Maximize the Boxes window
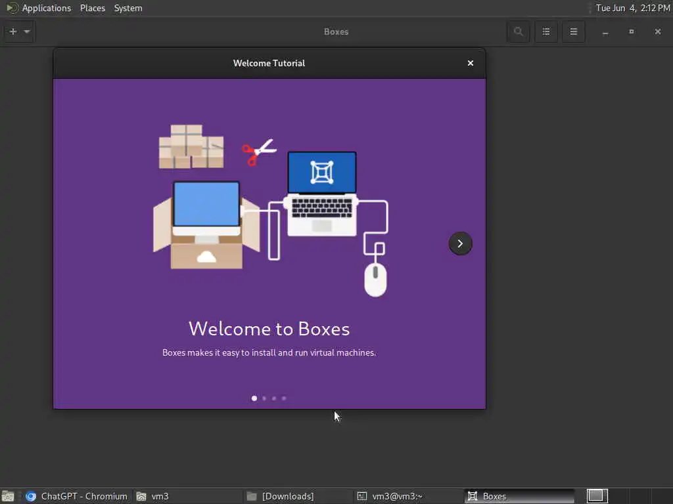 pyautogui.click(x=632, y=31)
